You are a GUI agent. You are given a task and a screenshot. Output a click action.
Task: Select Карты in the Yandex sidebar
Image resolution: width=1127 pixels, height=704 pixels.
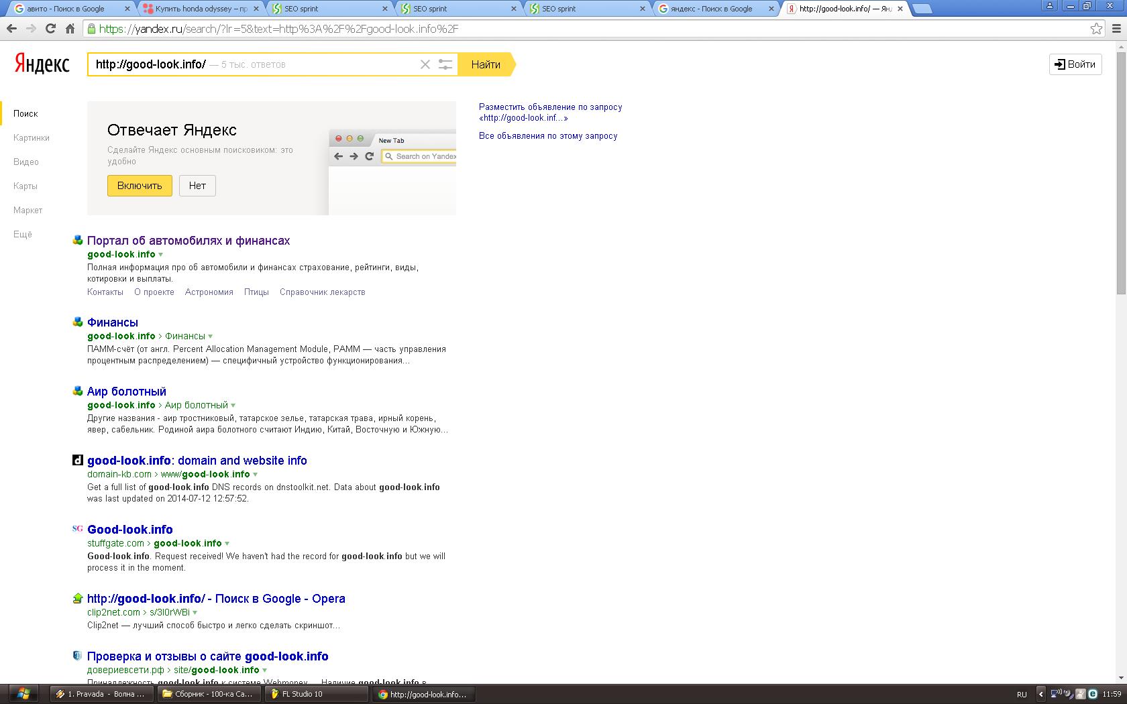click(25, 186)
